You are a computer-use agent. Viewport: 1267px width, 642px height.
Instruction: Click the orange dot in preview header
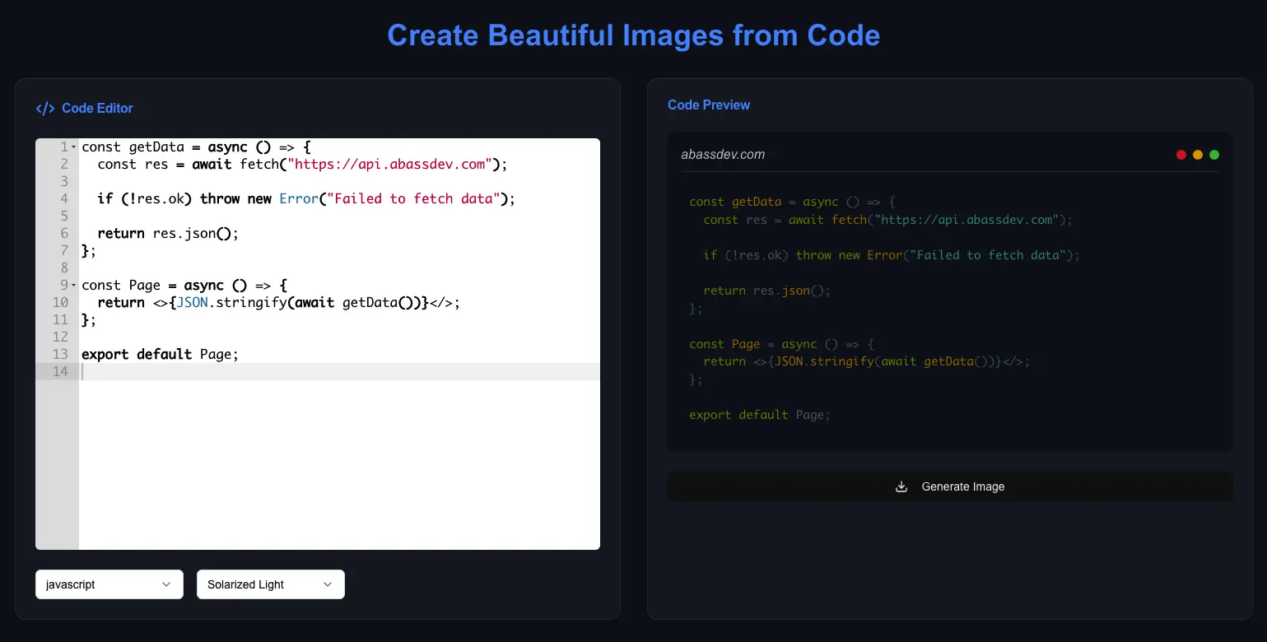(x=1198, y=155)
